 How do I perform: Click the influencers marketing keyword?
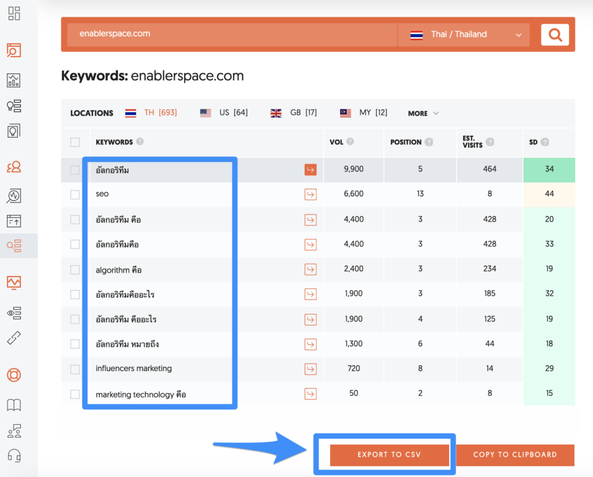click(134, 368)
